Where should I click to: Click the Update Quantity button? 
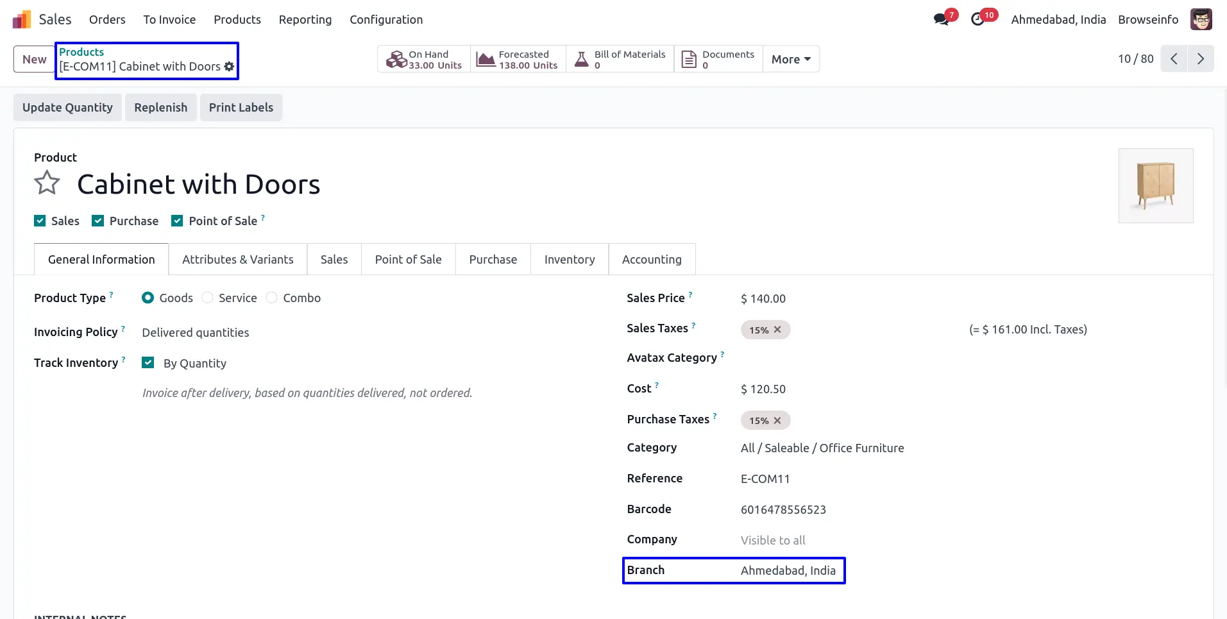click(67, 108)
